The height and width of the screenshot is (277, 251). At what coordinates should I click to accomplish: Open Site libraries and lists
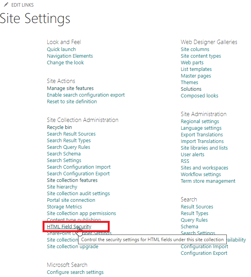[204, 148]
